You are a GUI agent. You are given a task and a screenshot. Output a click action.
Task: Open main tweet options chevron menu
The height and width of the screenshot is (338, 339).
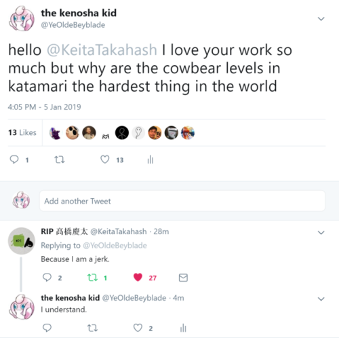coord(321,19)
